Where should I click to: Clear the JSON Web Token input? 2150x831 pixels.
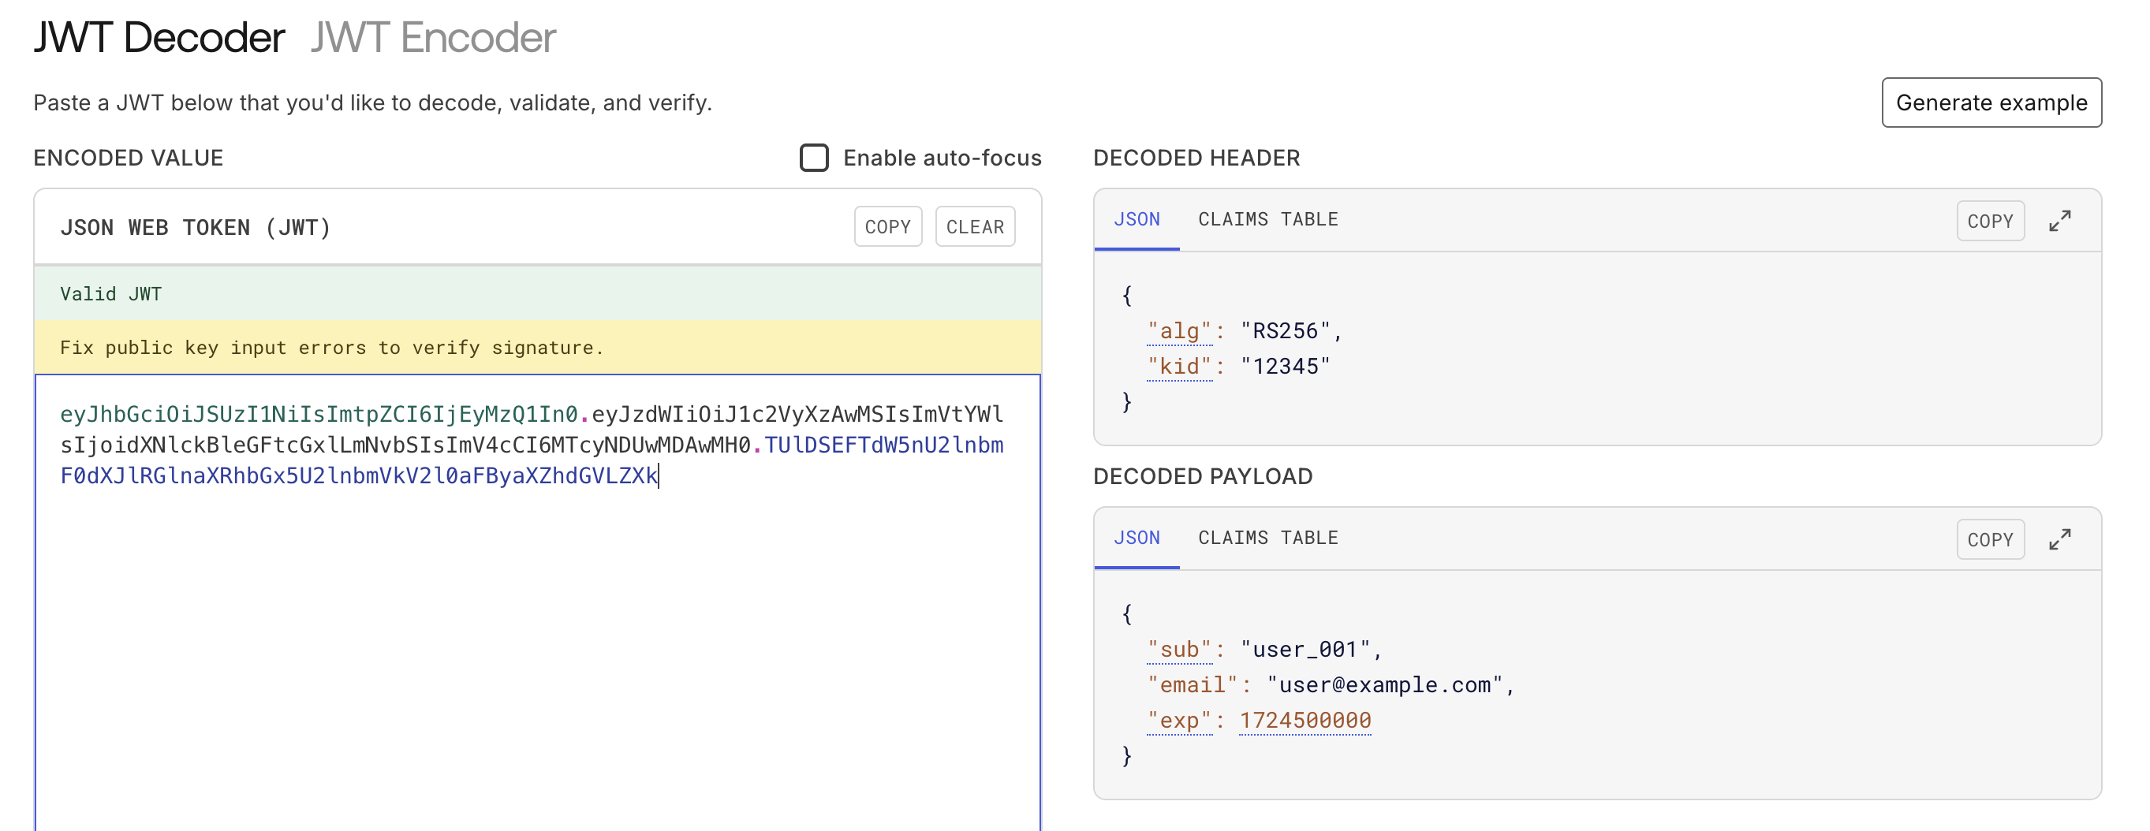pyautogui.click(x=975, y=226)
